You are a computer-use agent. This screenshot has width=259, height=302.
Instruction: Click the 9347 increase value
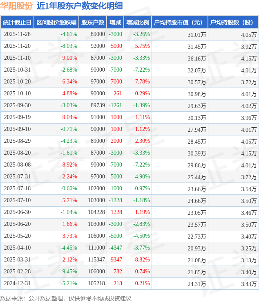pyautogui.click(x=116, y=260)
